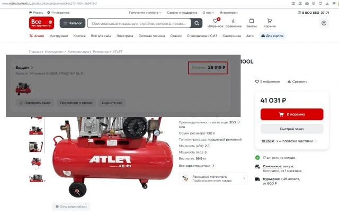Open Всё для сада category
339x216 pixels.
pos(101,36)
